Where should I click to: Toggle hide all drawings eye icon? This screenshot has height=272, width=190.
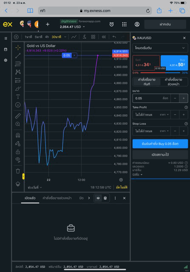pos(18,160)
